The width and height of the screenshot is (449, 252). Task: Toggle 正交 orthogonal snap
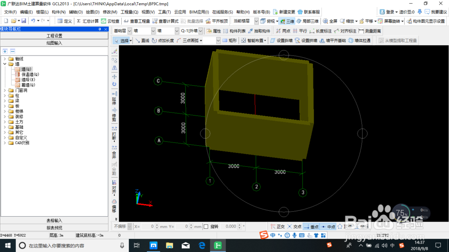[x=277, y=226]
